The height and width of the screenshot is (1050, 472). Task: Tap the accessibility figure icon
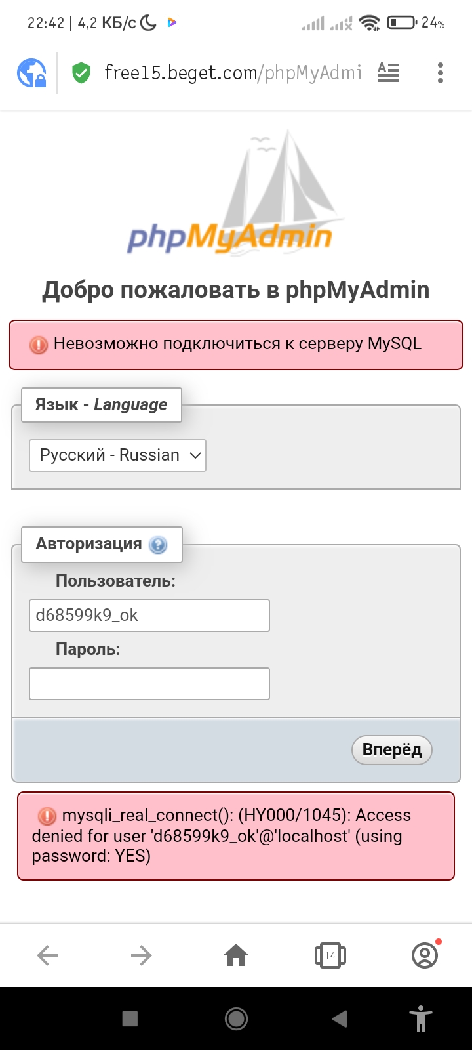click(421, 1018)
